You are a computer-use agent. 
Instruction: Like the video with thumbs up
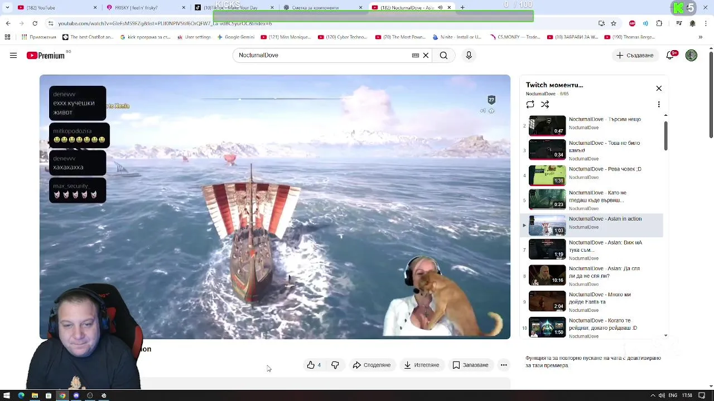coord(313,365)
